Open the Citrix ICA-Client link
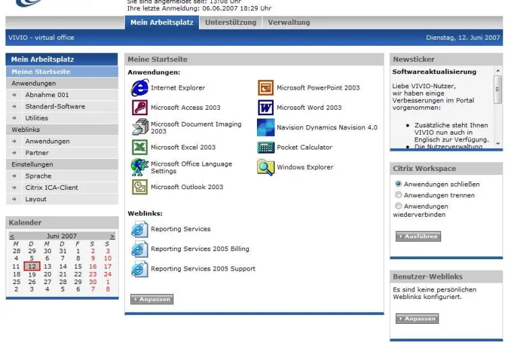514x342 pixels. [x=52, y=188]
